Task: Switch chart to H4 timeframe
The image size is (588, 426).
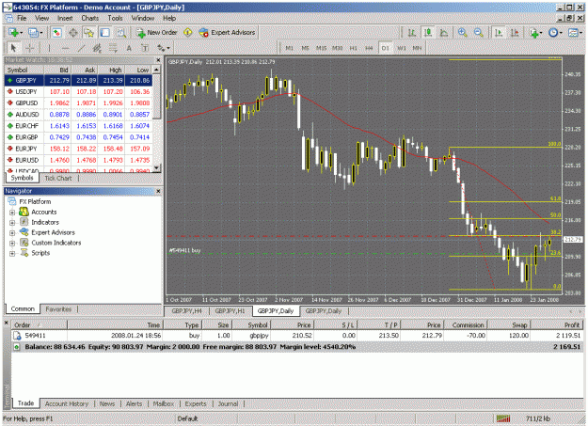Action: click(369, 48)
